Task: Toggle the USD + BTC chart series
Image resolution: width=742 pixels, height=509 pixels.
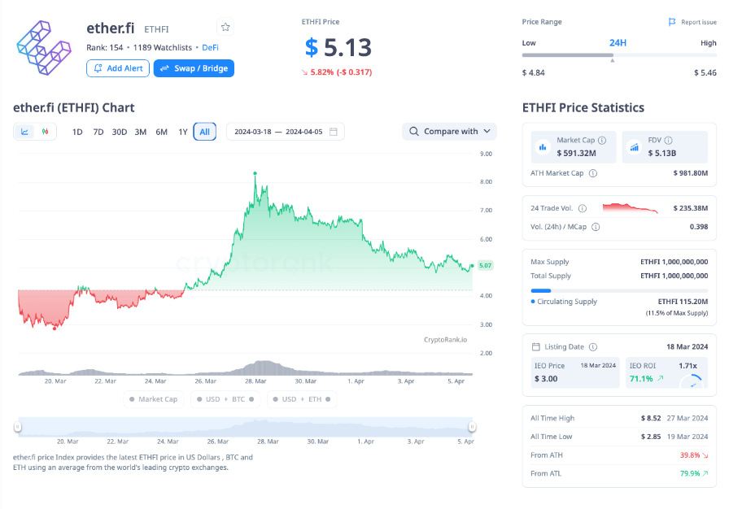Action: [x=225, y=399]
